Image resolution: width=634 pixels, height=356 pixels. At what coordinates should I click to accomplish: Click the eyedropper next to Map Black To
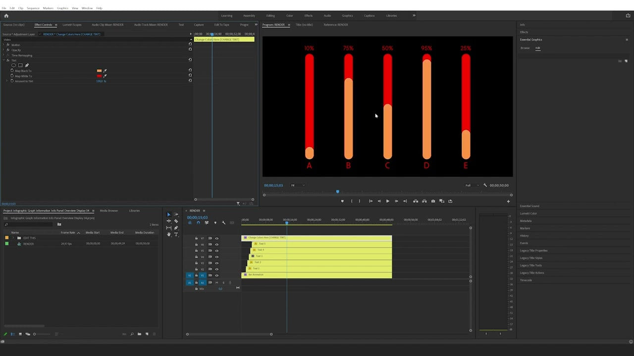coord(106,71)
